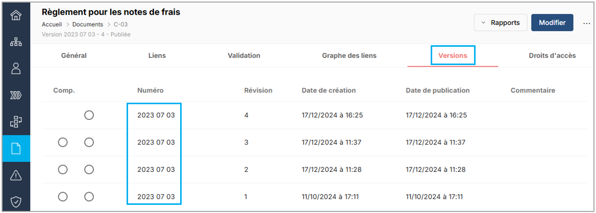Select the first comparison radio for revision 1
596x213 pixels.
coord(63,196)
